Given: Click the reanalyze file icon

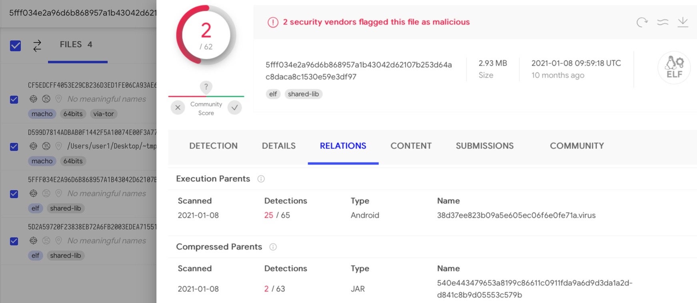Looking at the screenshot, I should point(642,22).
